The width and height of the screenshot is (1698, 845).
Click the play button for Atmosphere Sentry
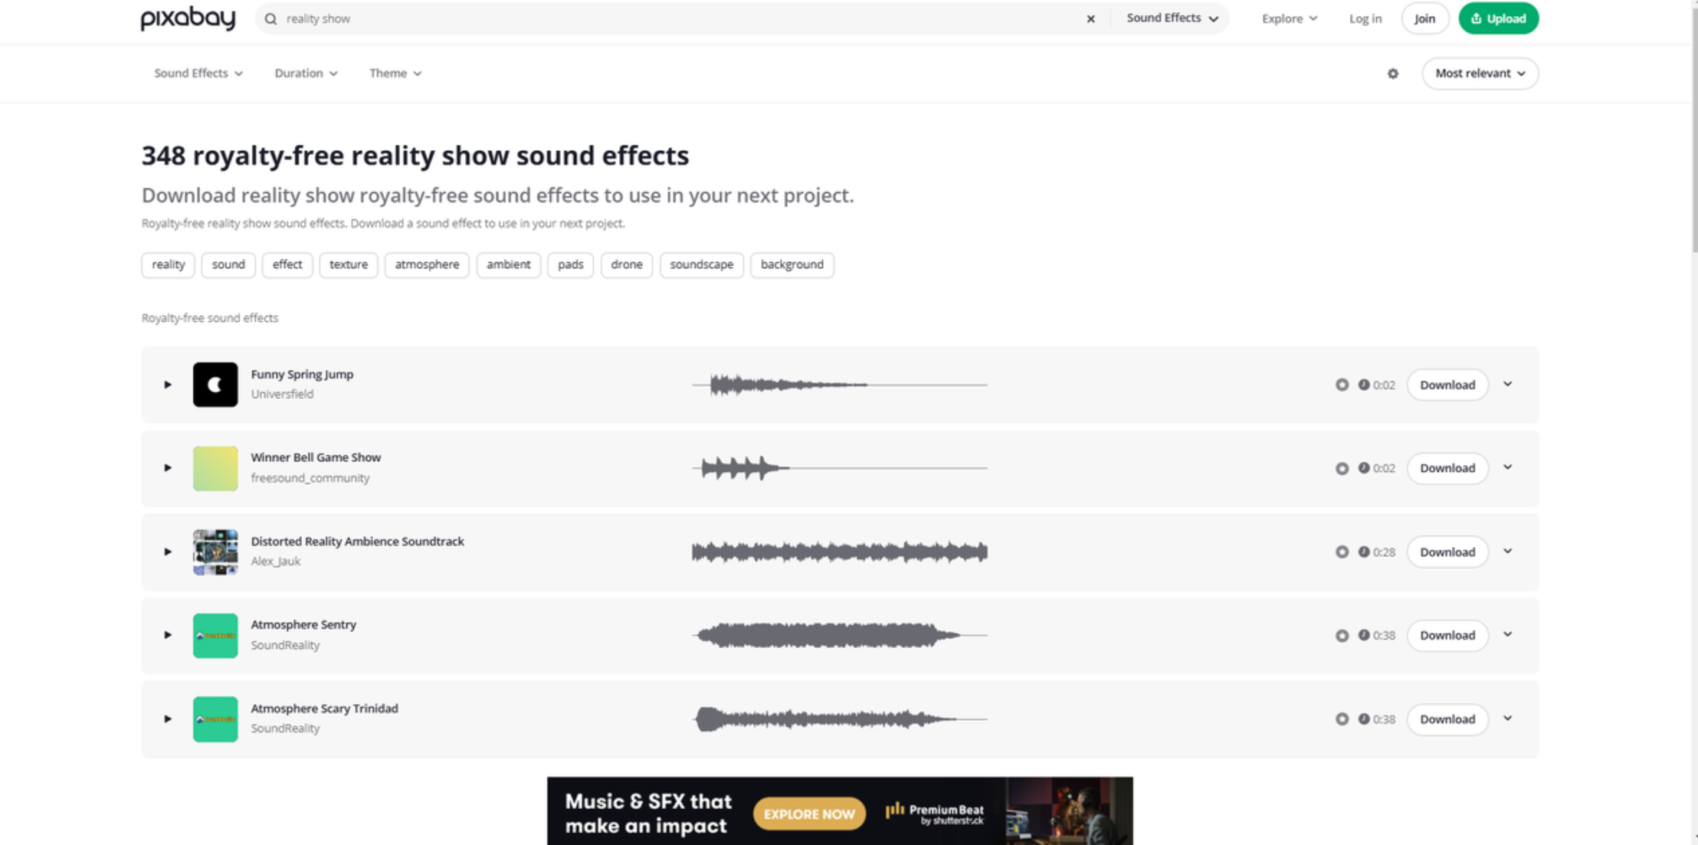[167, 634]
